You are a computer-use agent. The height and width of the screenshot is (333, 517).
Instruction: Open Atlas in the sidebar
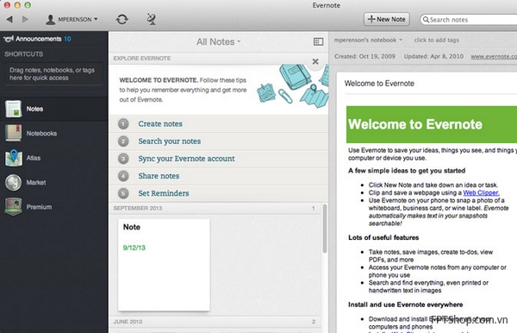click(53, 158)
